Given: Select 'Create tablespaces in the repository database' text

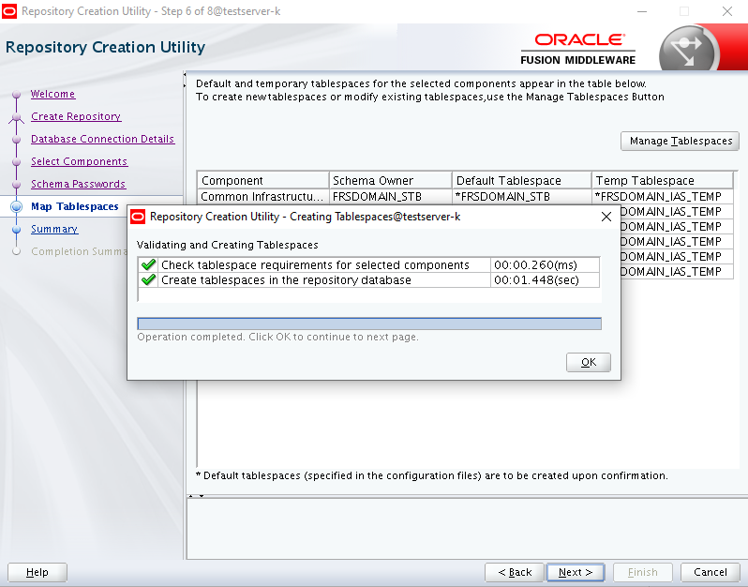Looking at the screenshot, I should [x=286, y=280].
